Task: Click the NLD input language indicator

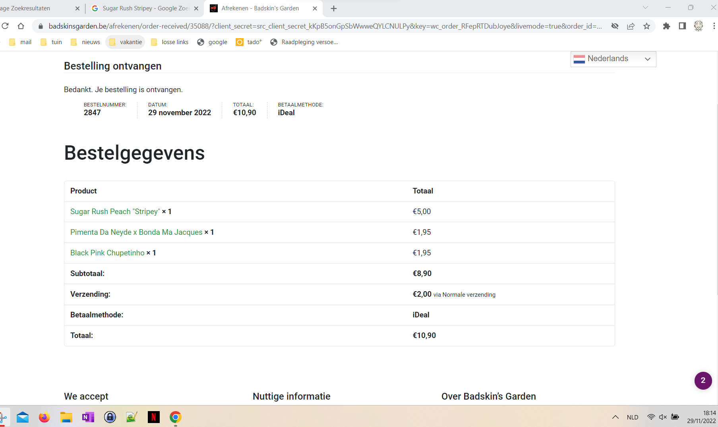Action: pos(633,417)
